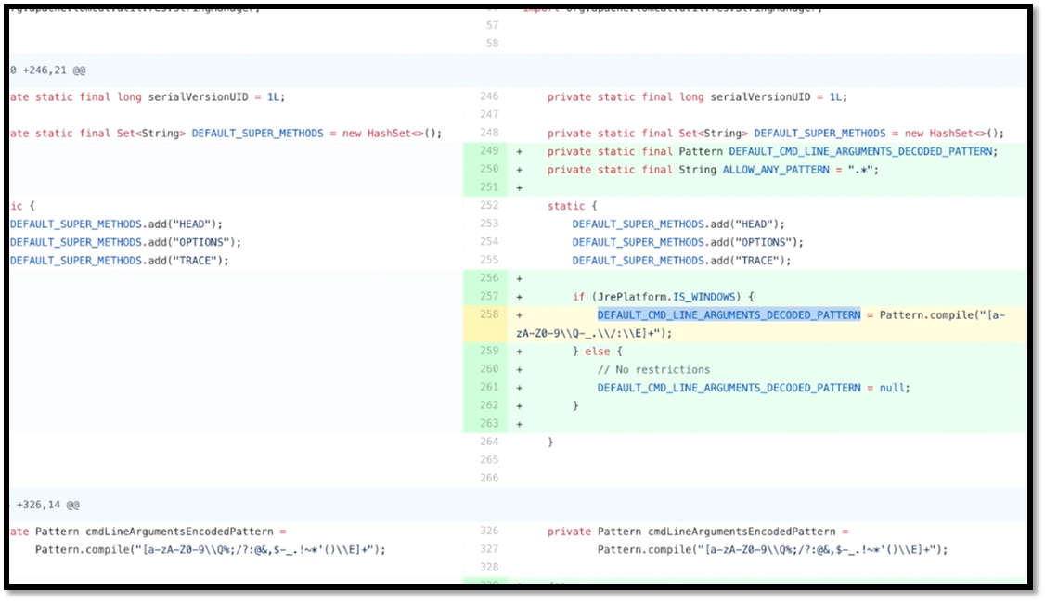This screenshot has width=1045, height=602.
Task: Click line number 264 closing brace row
Action: point(489,442)
